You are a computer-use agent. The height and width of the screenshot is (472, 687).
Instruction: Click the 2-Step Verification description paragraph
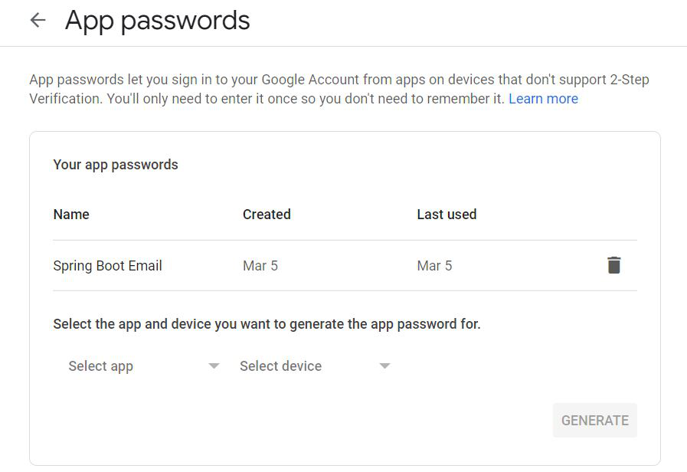339,89
